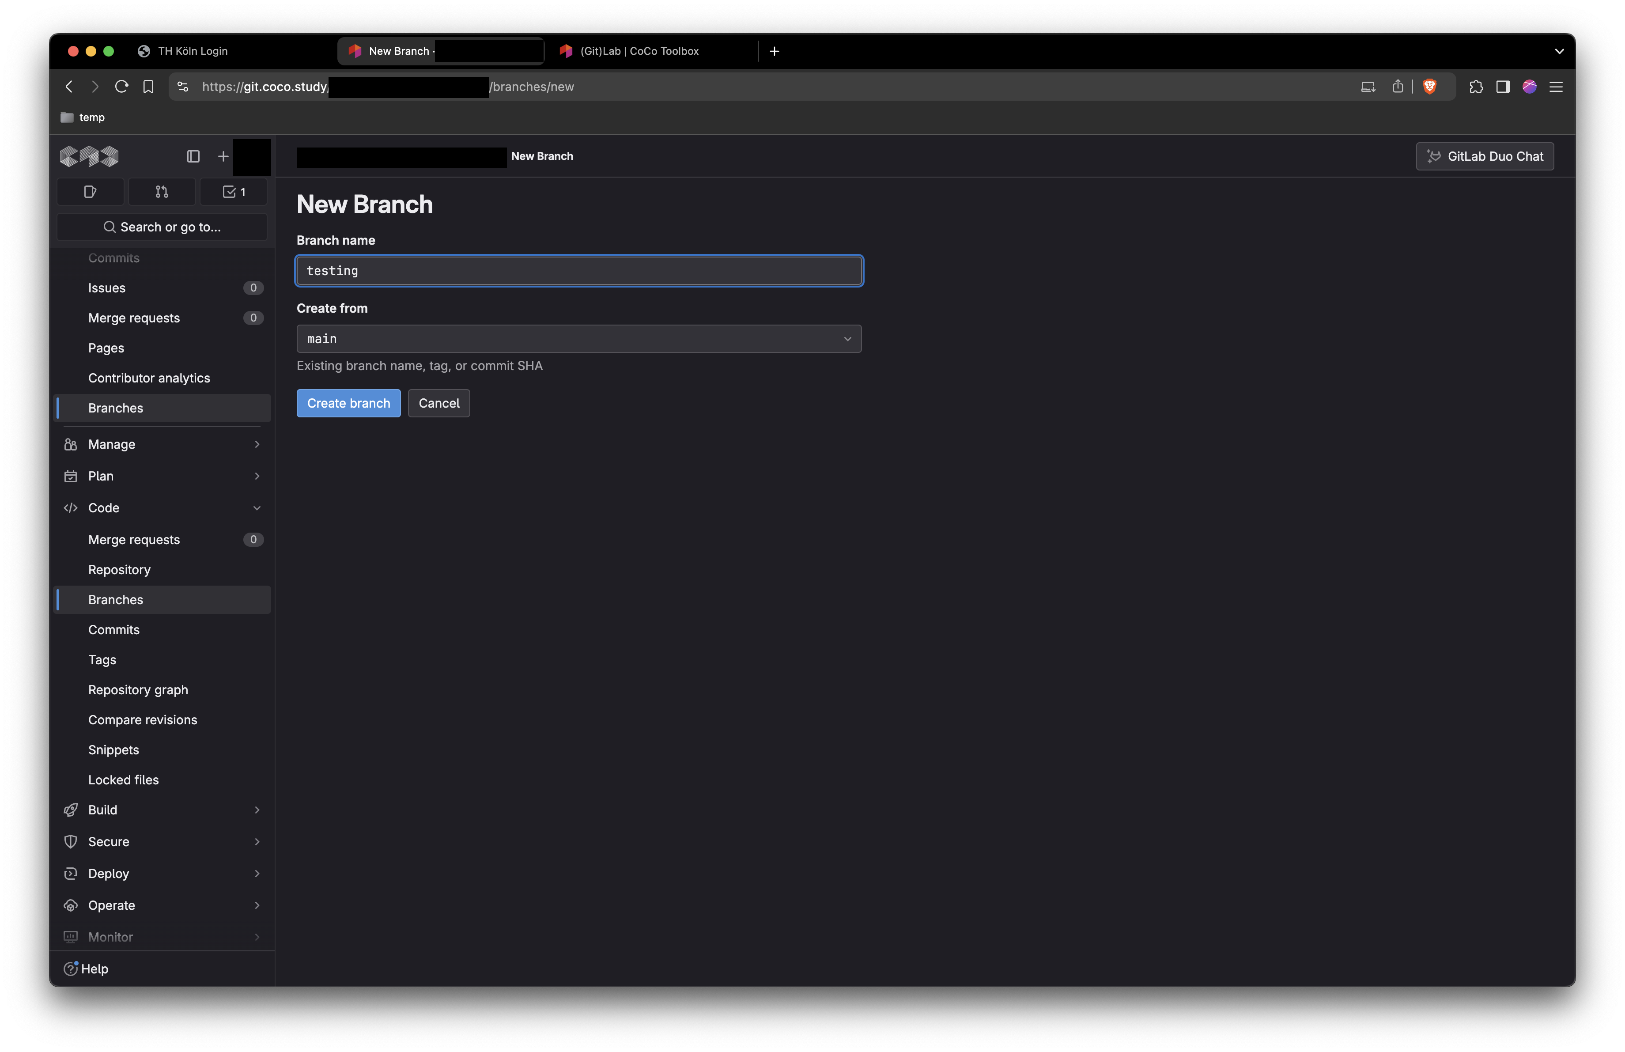Go forward with the browser forward arrow
Image resolution: width=1625 pixels, height=1052 pixels.
click(95, 87)
